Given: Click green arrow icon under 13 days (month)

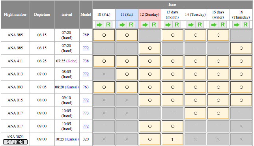Looking at the screenshot, I should [168, 25].
